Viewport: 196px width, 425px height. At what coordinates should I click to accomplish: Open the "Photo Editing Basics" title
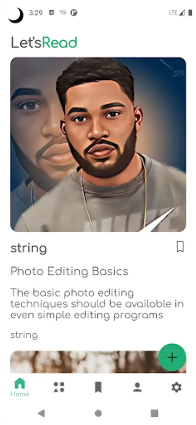[69, 272]
